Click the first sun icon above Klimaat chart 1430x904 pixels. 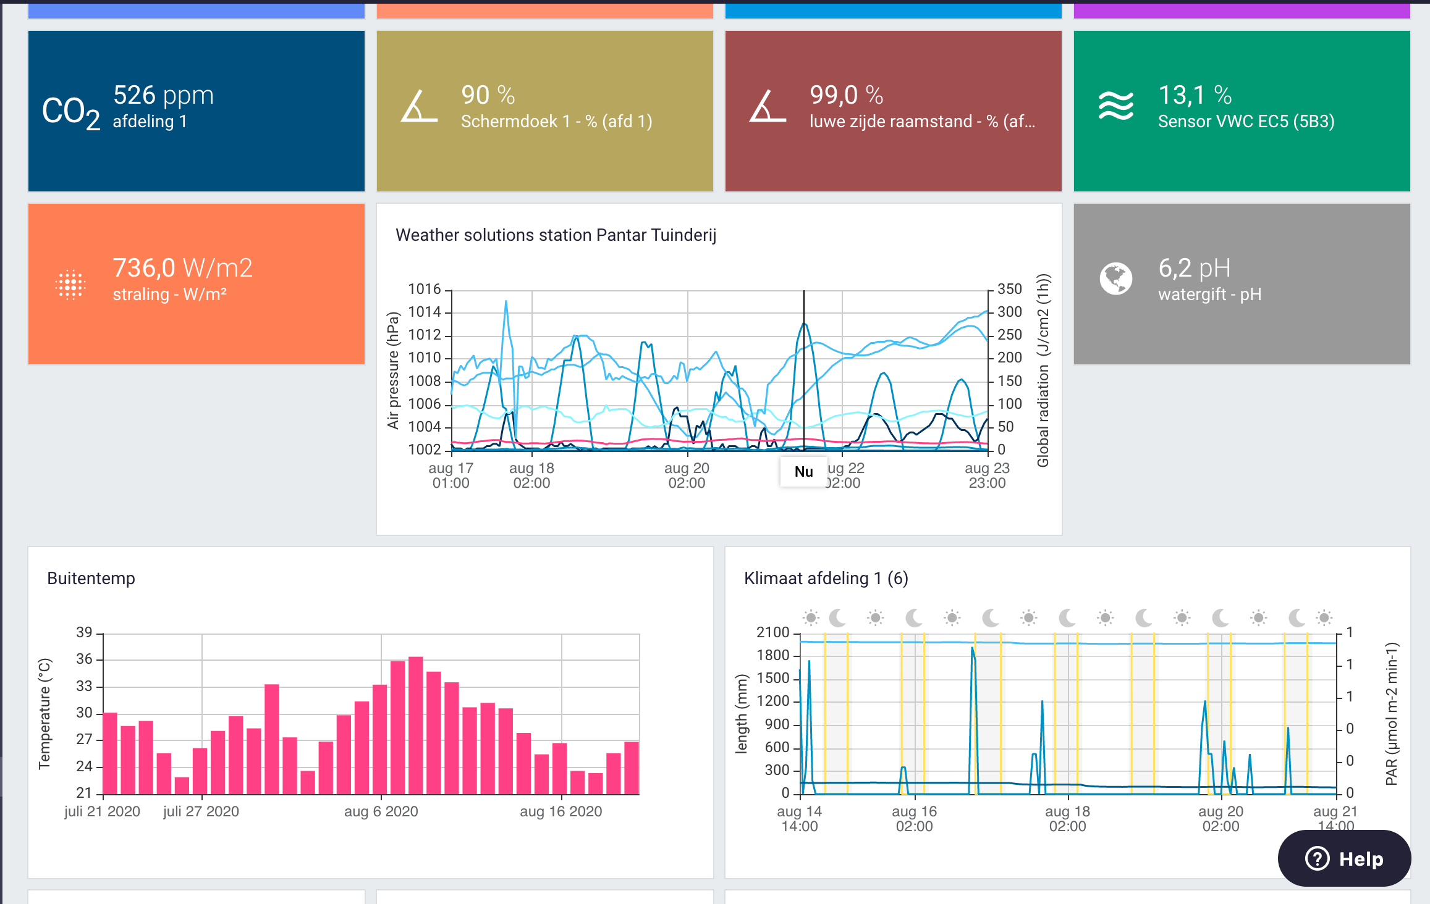[811, 617]
